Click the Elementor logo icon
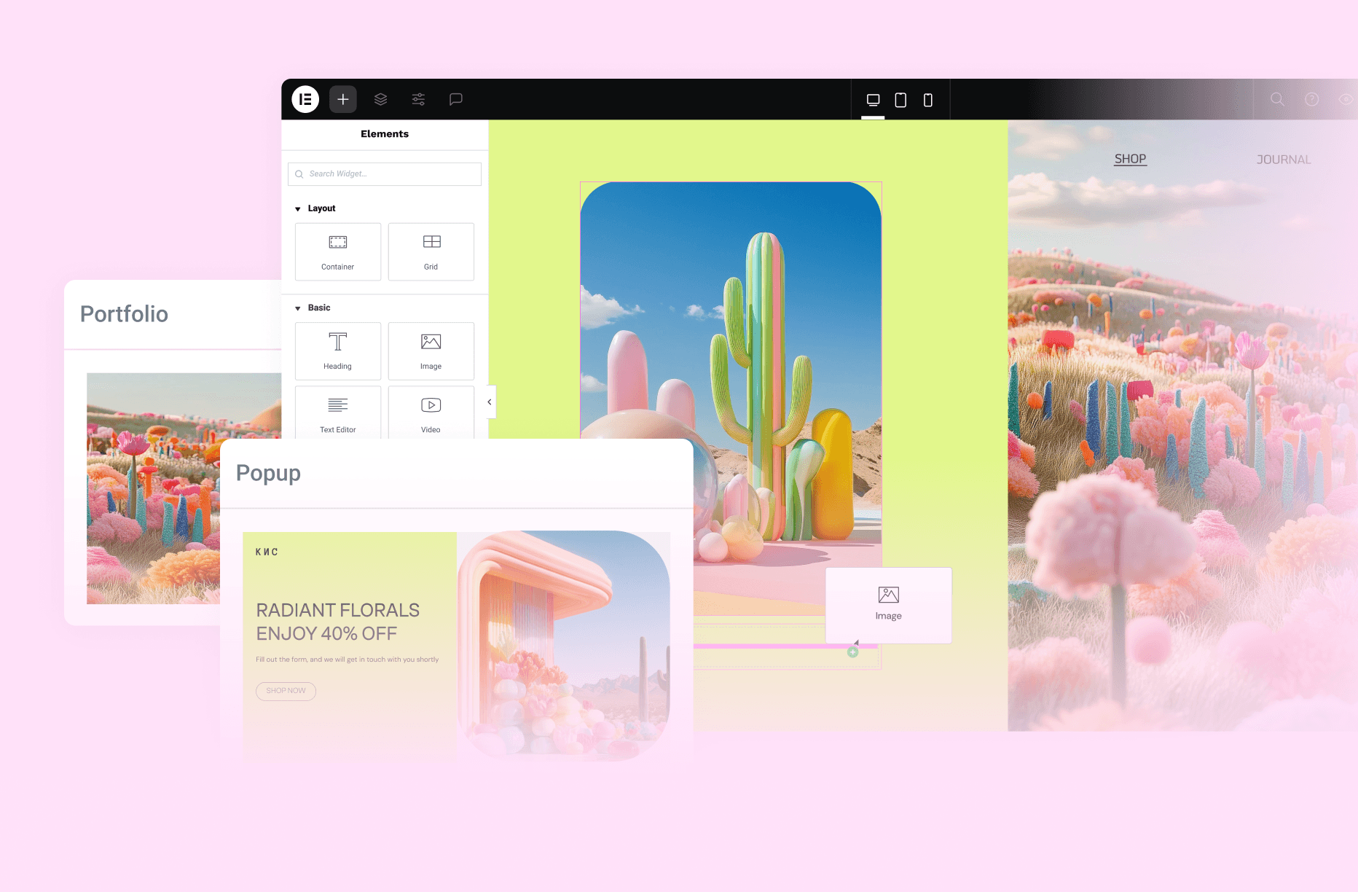Viewport: 1358px width, 892px height. (x=305, y=99)
